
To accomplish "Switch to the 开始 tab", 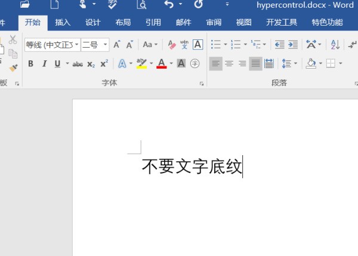I will click(x=33, y=23).
